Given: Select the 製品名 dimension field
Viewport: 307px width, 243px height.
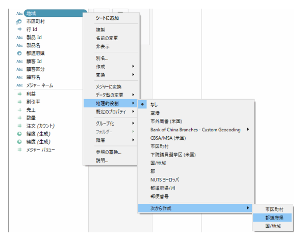Looking at the screenshot, I should click(33, 45).
